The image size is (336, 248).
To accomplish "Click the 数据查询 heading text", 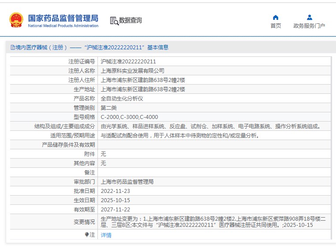I will coord(131,21).
